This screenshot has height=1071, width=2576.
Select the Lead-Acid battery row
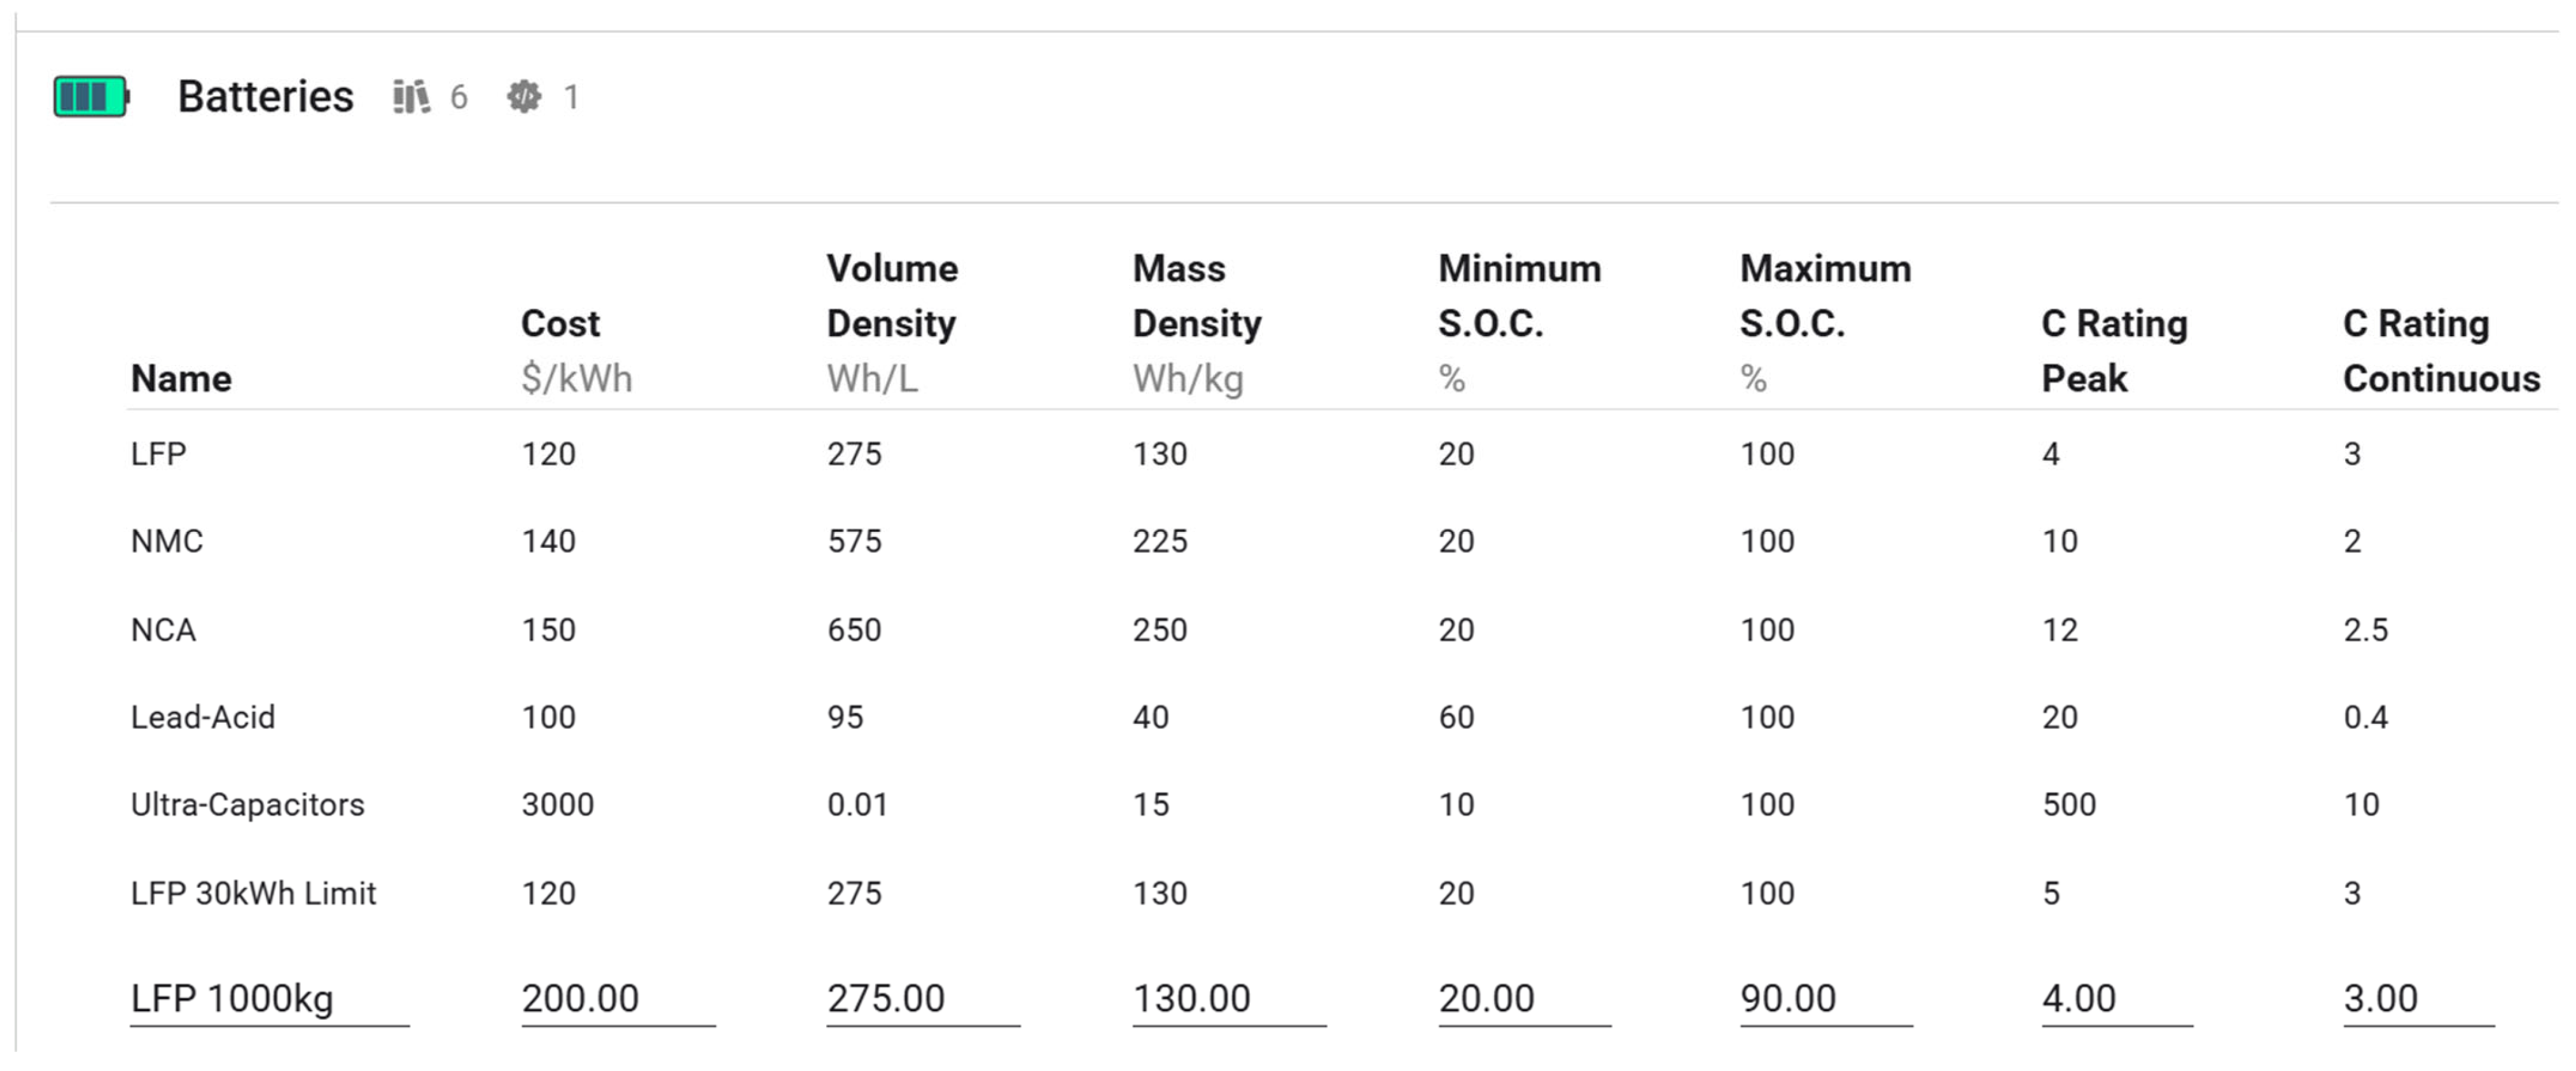(202, 716)
